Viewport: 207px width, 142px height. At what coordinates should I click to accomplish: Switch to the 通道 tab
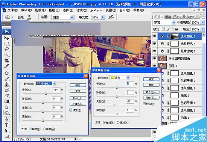pyautogui.click(x=168, y=17)
